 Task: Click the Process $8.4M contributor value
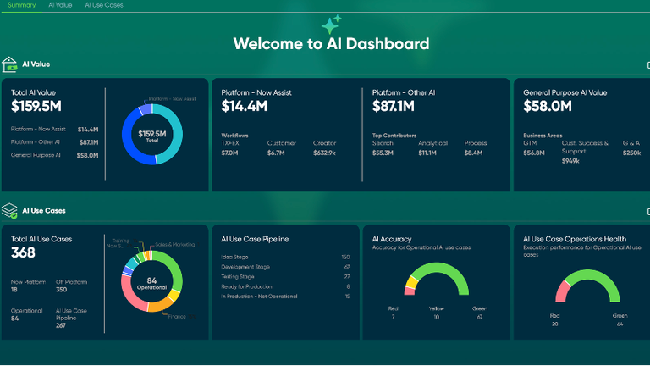(x=473, y=153)
